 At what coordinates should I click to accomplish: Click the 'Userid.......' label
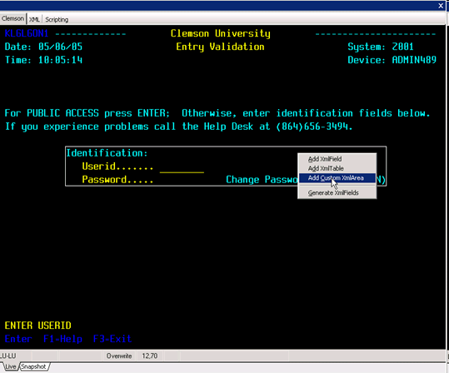(117, 166)
